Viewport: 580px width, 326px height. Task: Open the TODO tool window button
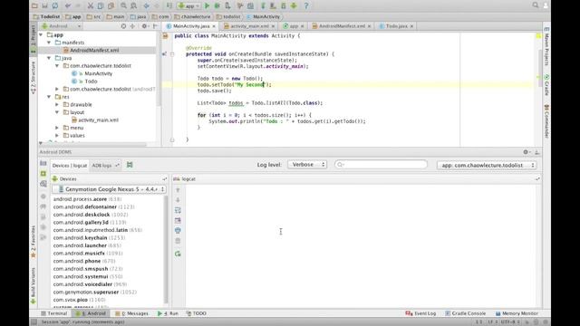point(197,313)
